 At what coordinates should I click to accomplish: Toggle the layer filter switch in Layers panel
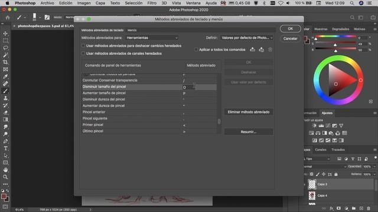(x=375, y=158)
